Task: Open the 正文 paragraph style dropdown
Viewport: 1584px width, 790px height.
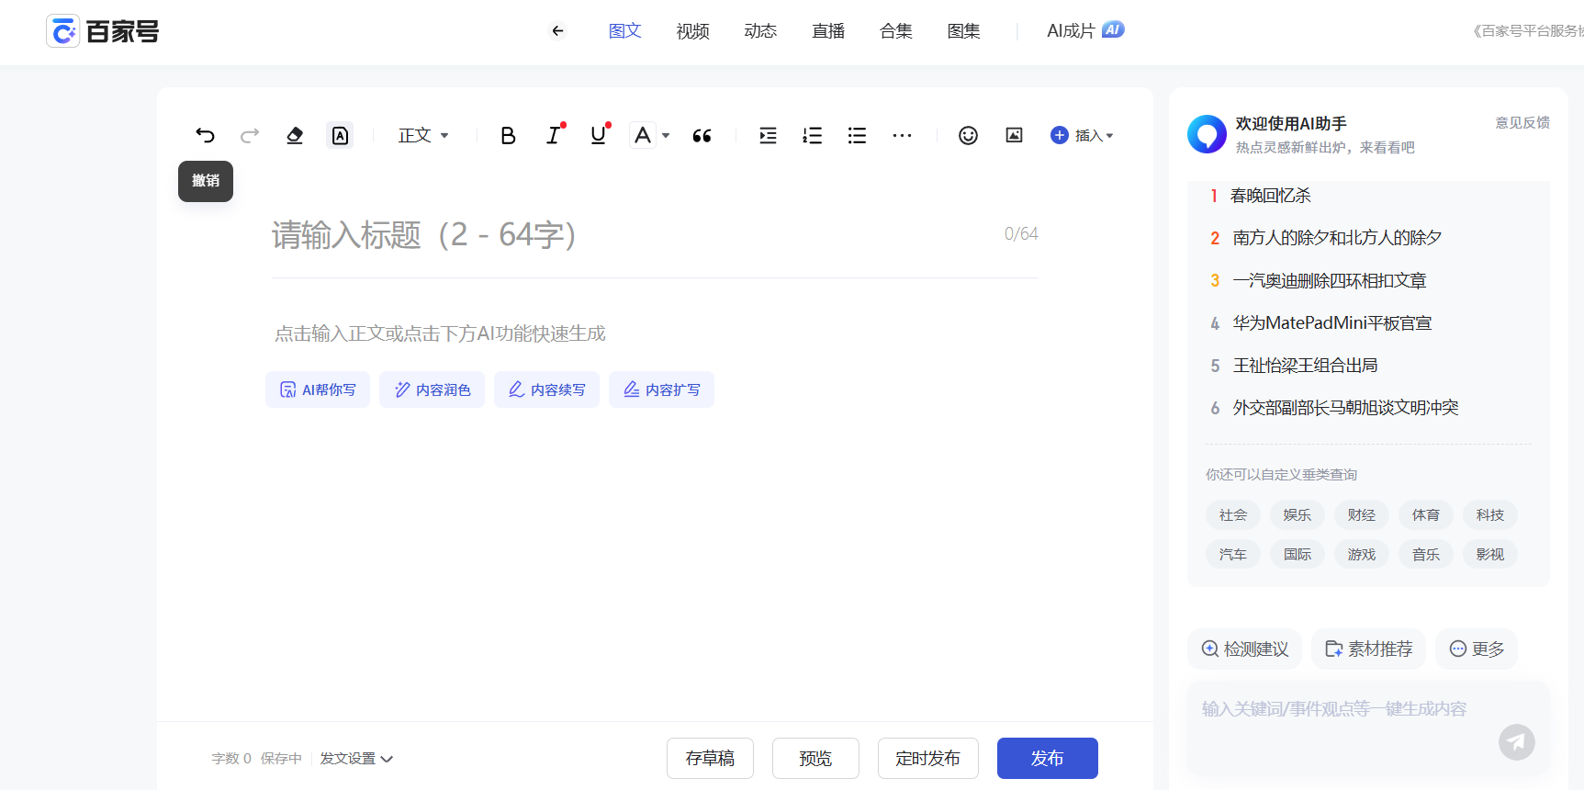Action: click(x=423, y=136)
